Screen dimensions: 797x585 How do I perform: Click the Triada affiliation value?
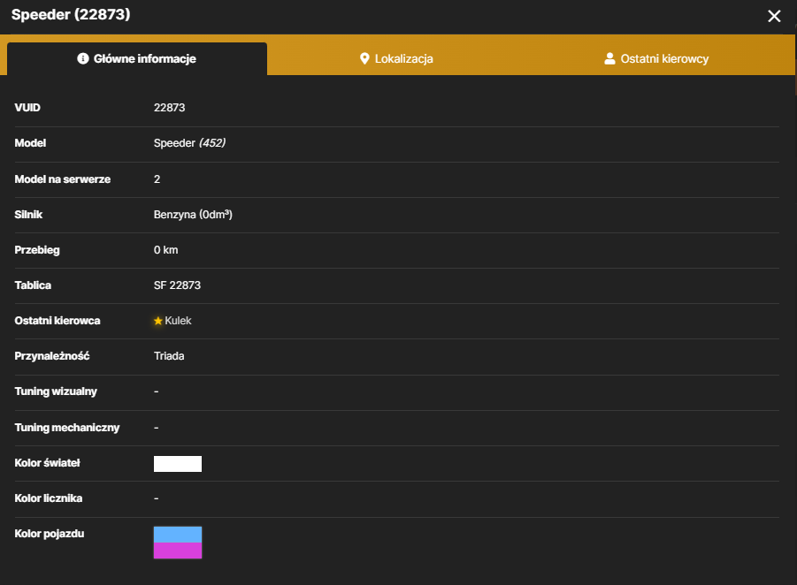(x=169, y=356)
